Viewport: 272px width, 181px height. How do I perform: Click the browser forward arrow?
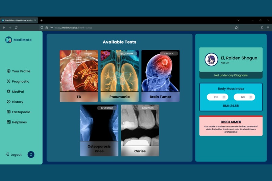pyautogui.click(x=10, y=28)
